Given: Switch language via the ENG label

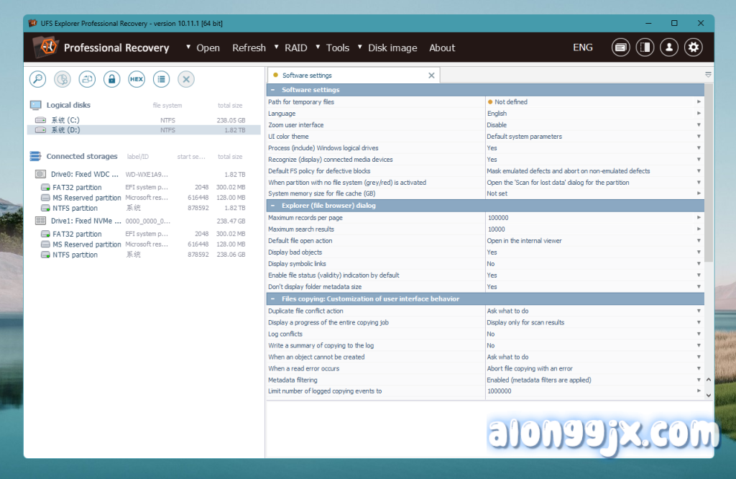Looking at the screenshot, I should [x=583, y=47].
